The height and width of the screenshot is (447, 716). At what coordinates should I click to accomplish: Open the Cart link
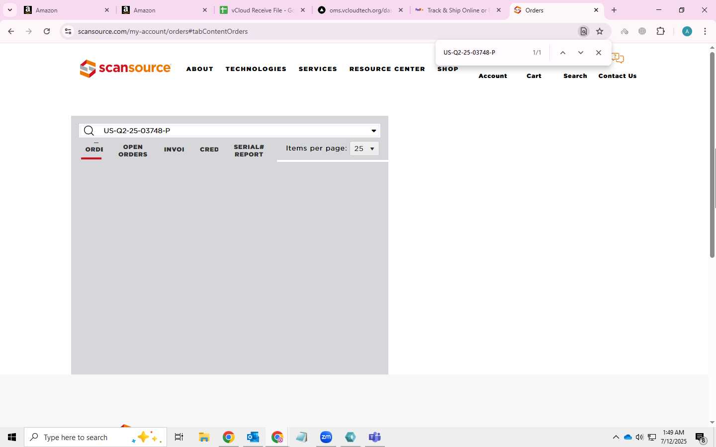coord(534,76)
